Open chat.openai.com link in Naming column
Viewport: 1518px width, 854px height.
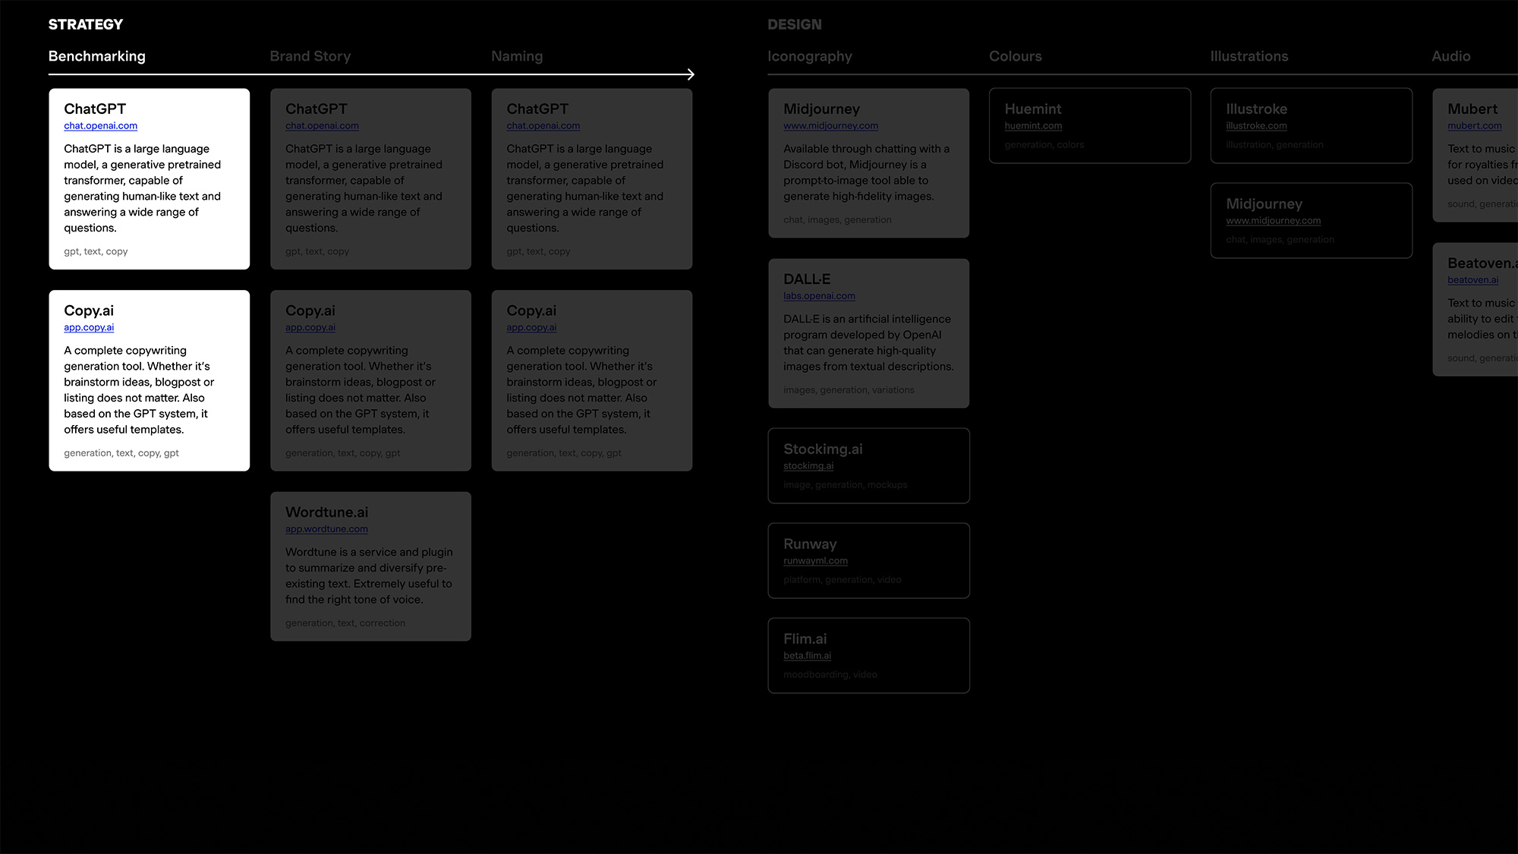tap(543, 126)
